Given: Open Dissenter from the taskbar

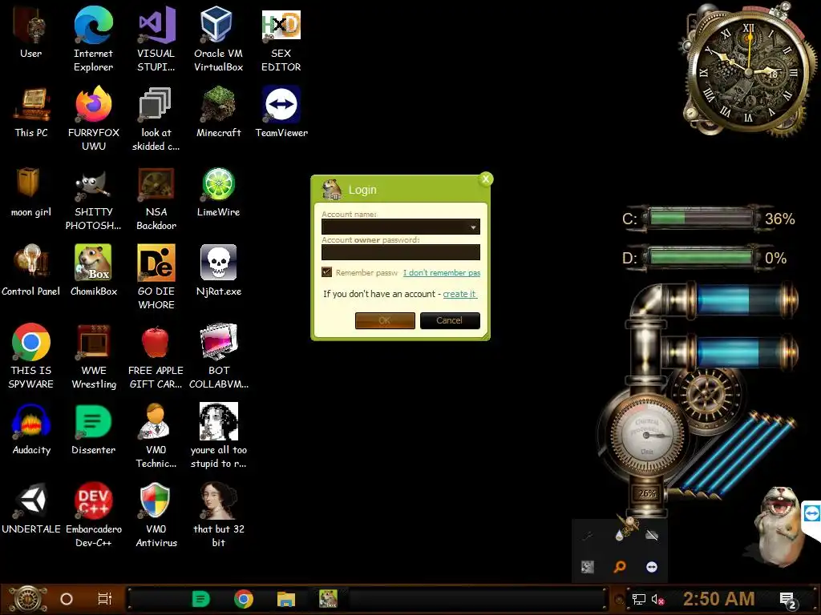Looking at the screenshot, I should tap(200, 599).
